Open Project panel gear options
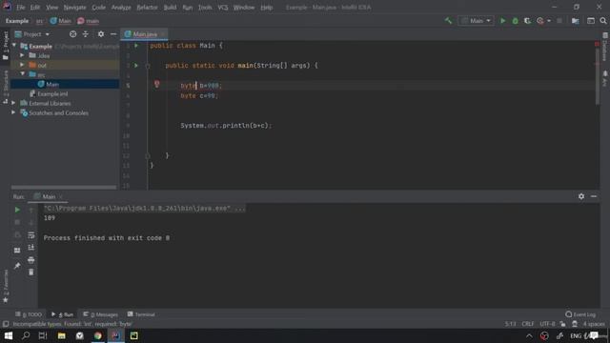The height and width of the screenshot is (343, 610). click(101, 34)
